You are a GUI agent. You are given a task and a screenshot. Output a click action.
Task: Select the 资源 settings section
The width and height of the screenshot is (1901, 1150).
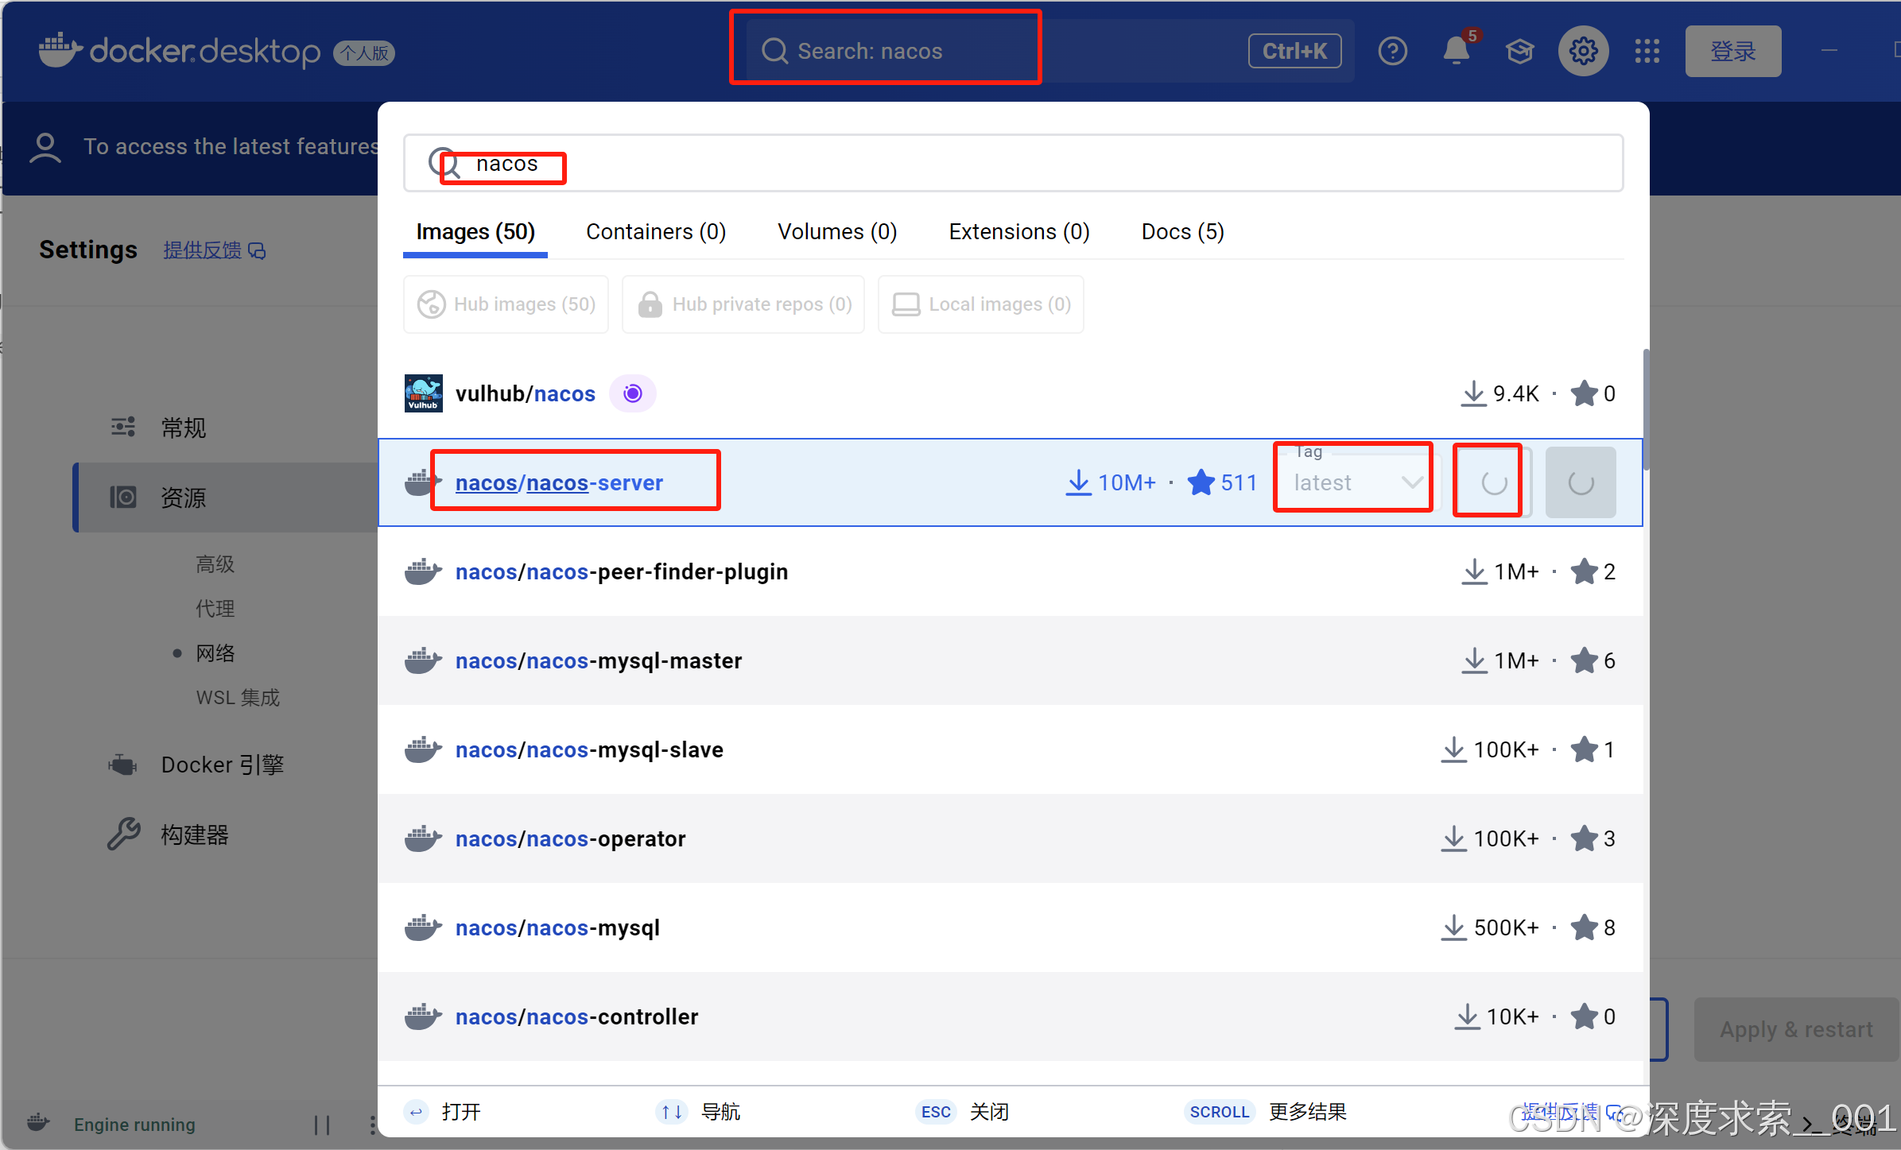[x=183, y=498]
